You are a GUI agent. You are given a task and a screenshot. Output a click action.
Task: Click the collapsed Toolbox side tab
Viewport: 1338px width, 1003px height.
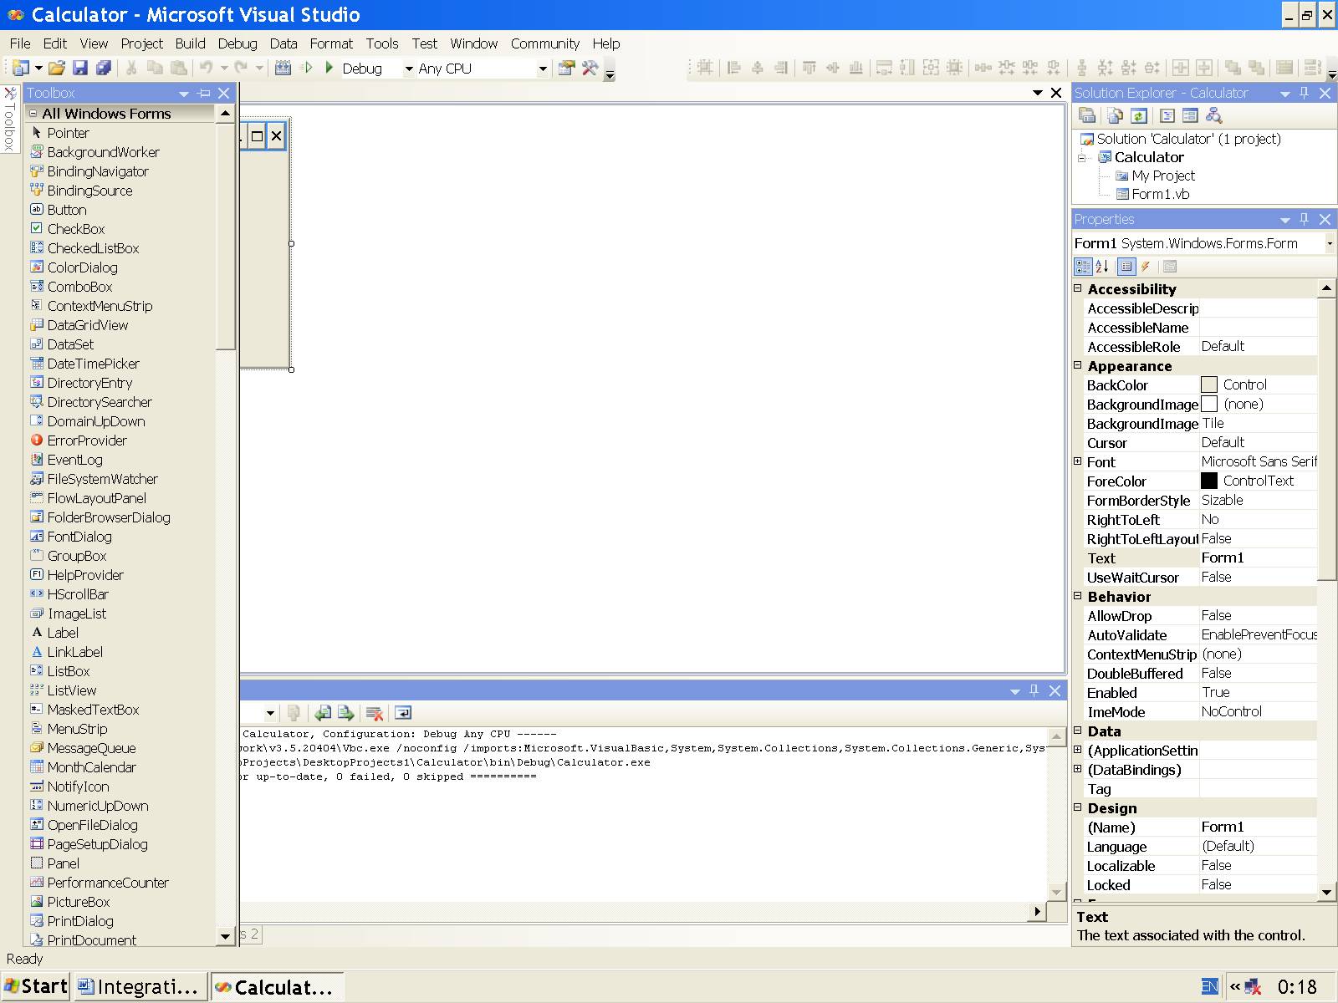click(x=9, y=119)
